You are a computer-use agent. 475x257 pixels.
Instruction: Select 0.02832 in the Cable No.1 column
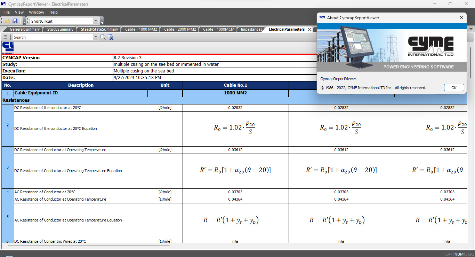(x=235, y=108)
